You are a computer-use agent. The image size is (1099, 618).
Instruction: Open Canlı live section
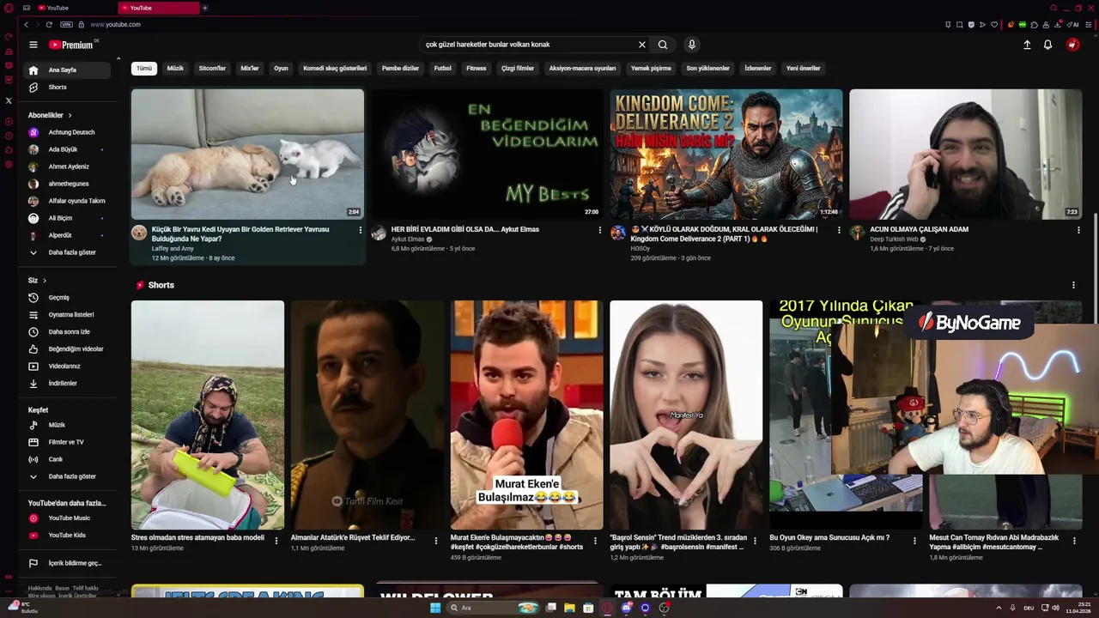tap(69, 459)
